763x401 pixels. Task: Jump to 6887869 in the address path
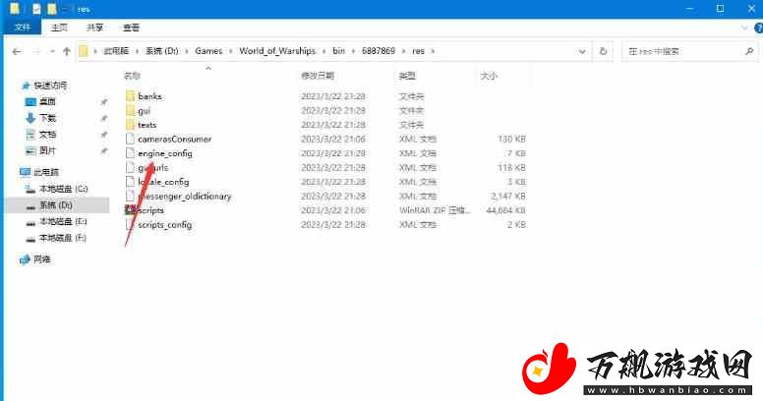coord(379,50)
